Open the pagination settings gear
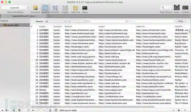This screenshot has width=191, height=112. tap(179, 110)
